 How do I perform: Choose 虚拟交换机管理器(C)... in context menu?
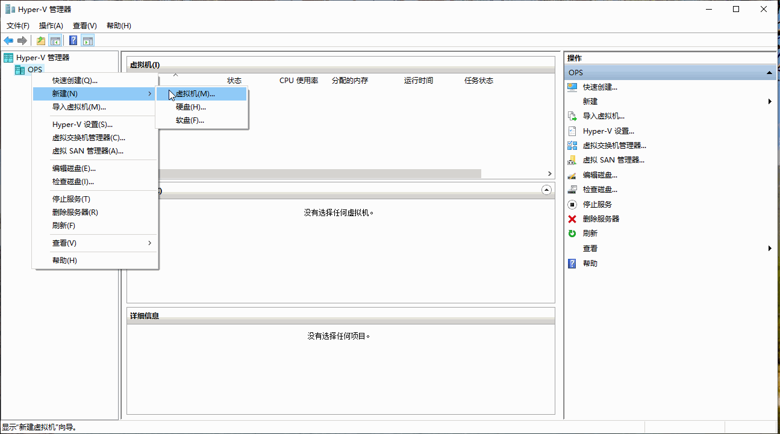pyautogui.click(x=95, y=138)
